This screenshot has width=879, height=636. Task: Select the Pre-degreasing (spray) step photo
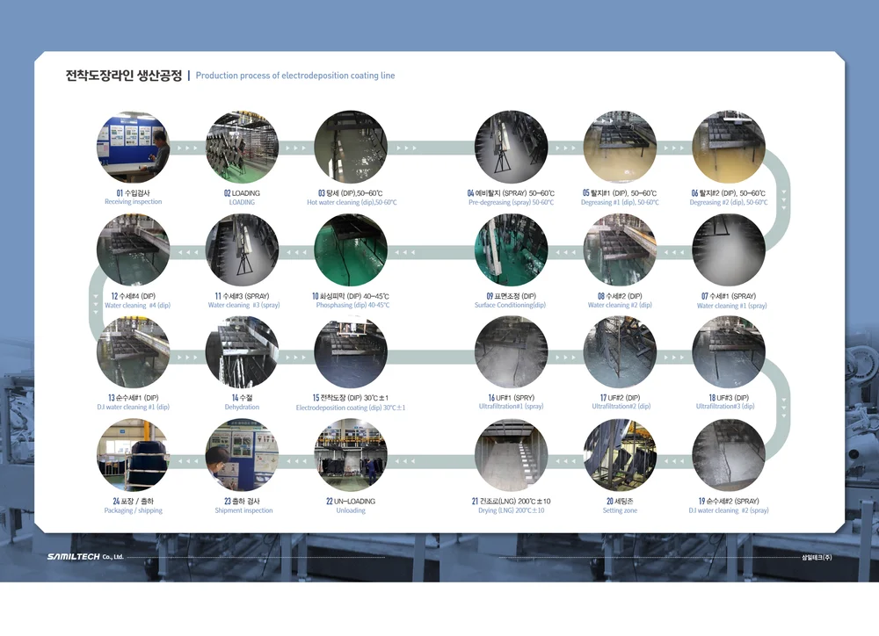pyautogui.click(x=512, y=145)
